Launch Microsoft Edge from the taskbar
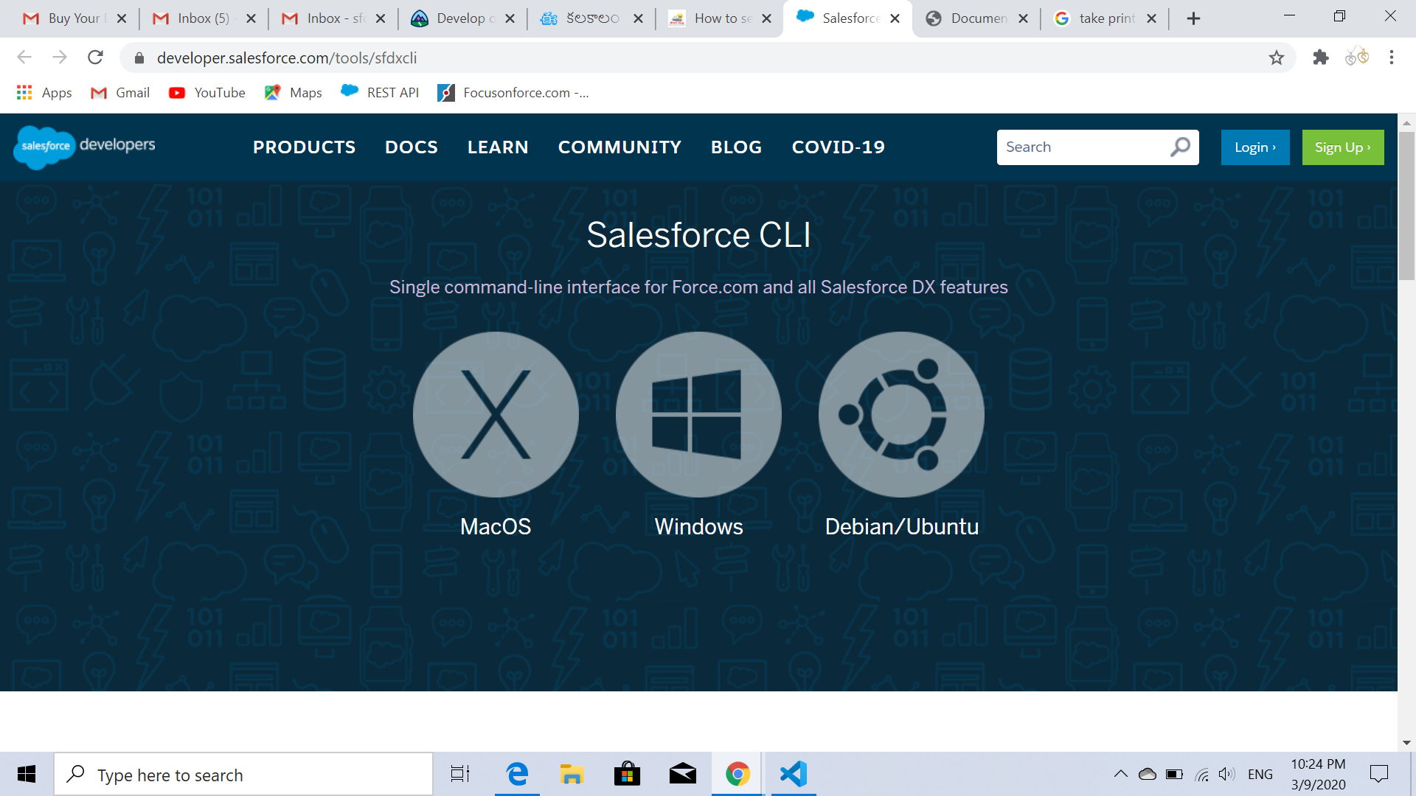This screenshot has height=796, width=1416. 517,774
